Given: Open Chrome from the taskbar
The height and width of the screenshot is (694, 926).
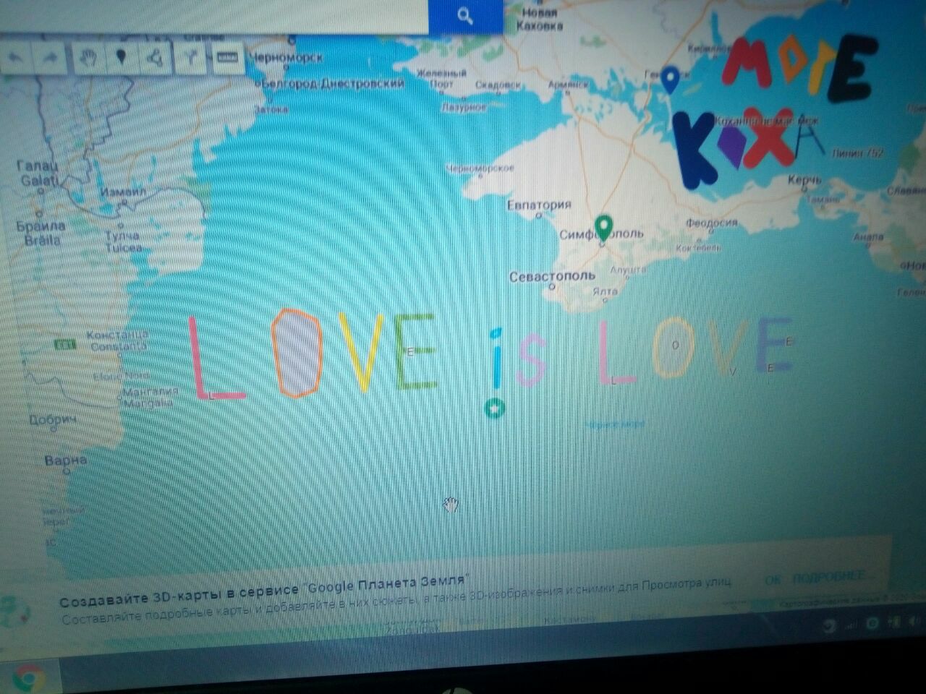Looking at the screenshot, I should 27,678.
